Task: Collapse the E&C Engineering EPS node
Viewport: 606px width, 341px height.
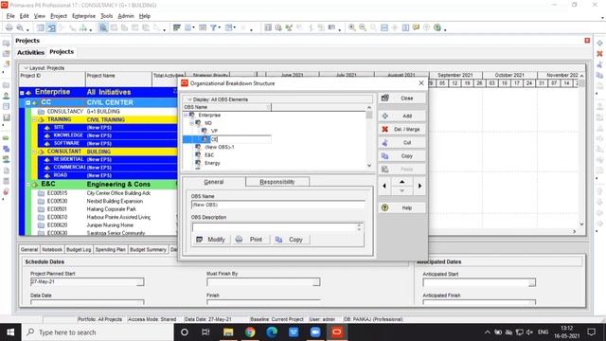Action: pyautogui.click(x=28, y=185)
